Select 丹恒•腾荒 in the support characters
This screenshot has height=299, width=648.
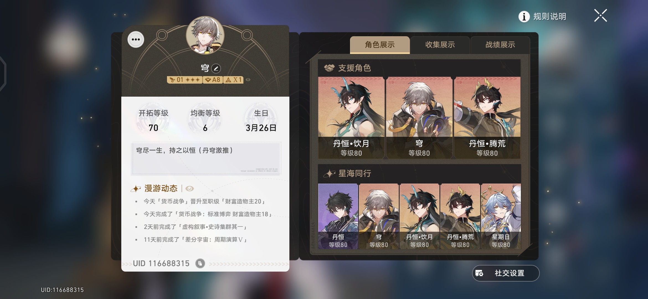click(487, 118)
